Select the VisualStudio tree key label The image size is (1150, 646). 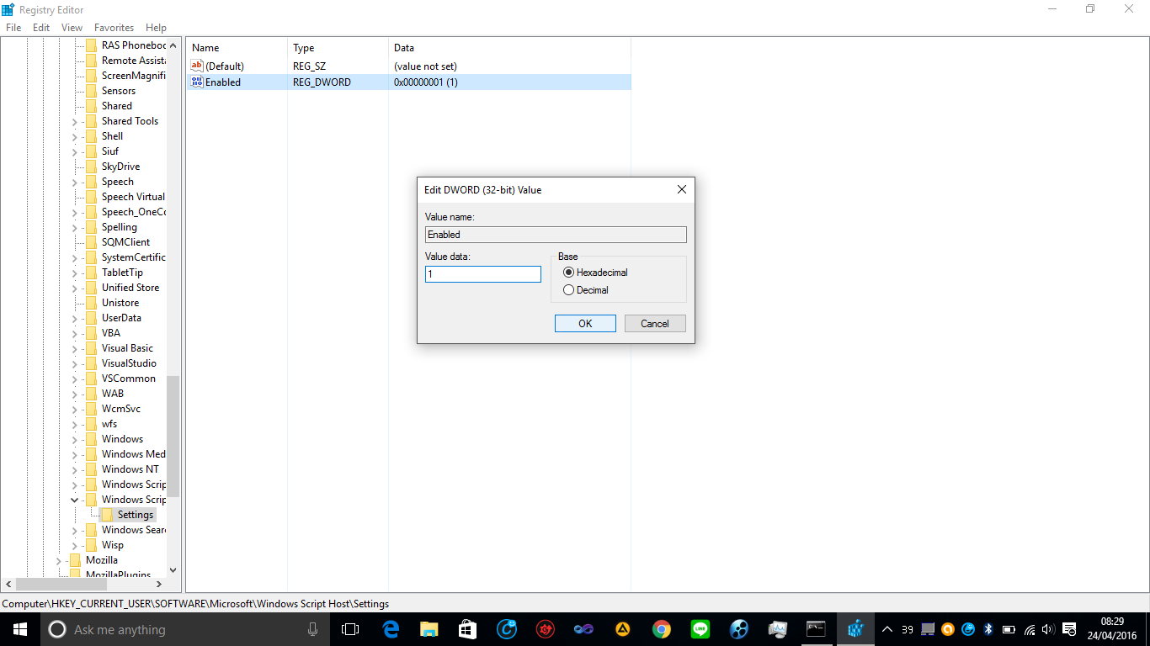point(129,363)
